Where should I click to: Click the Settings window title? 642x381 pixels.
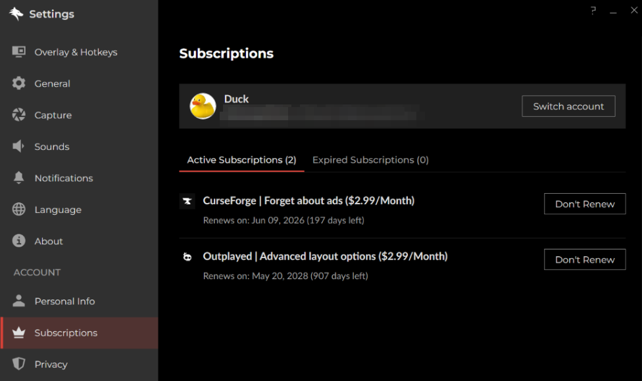51,14
